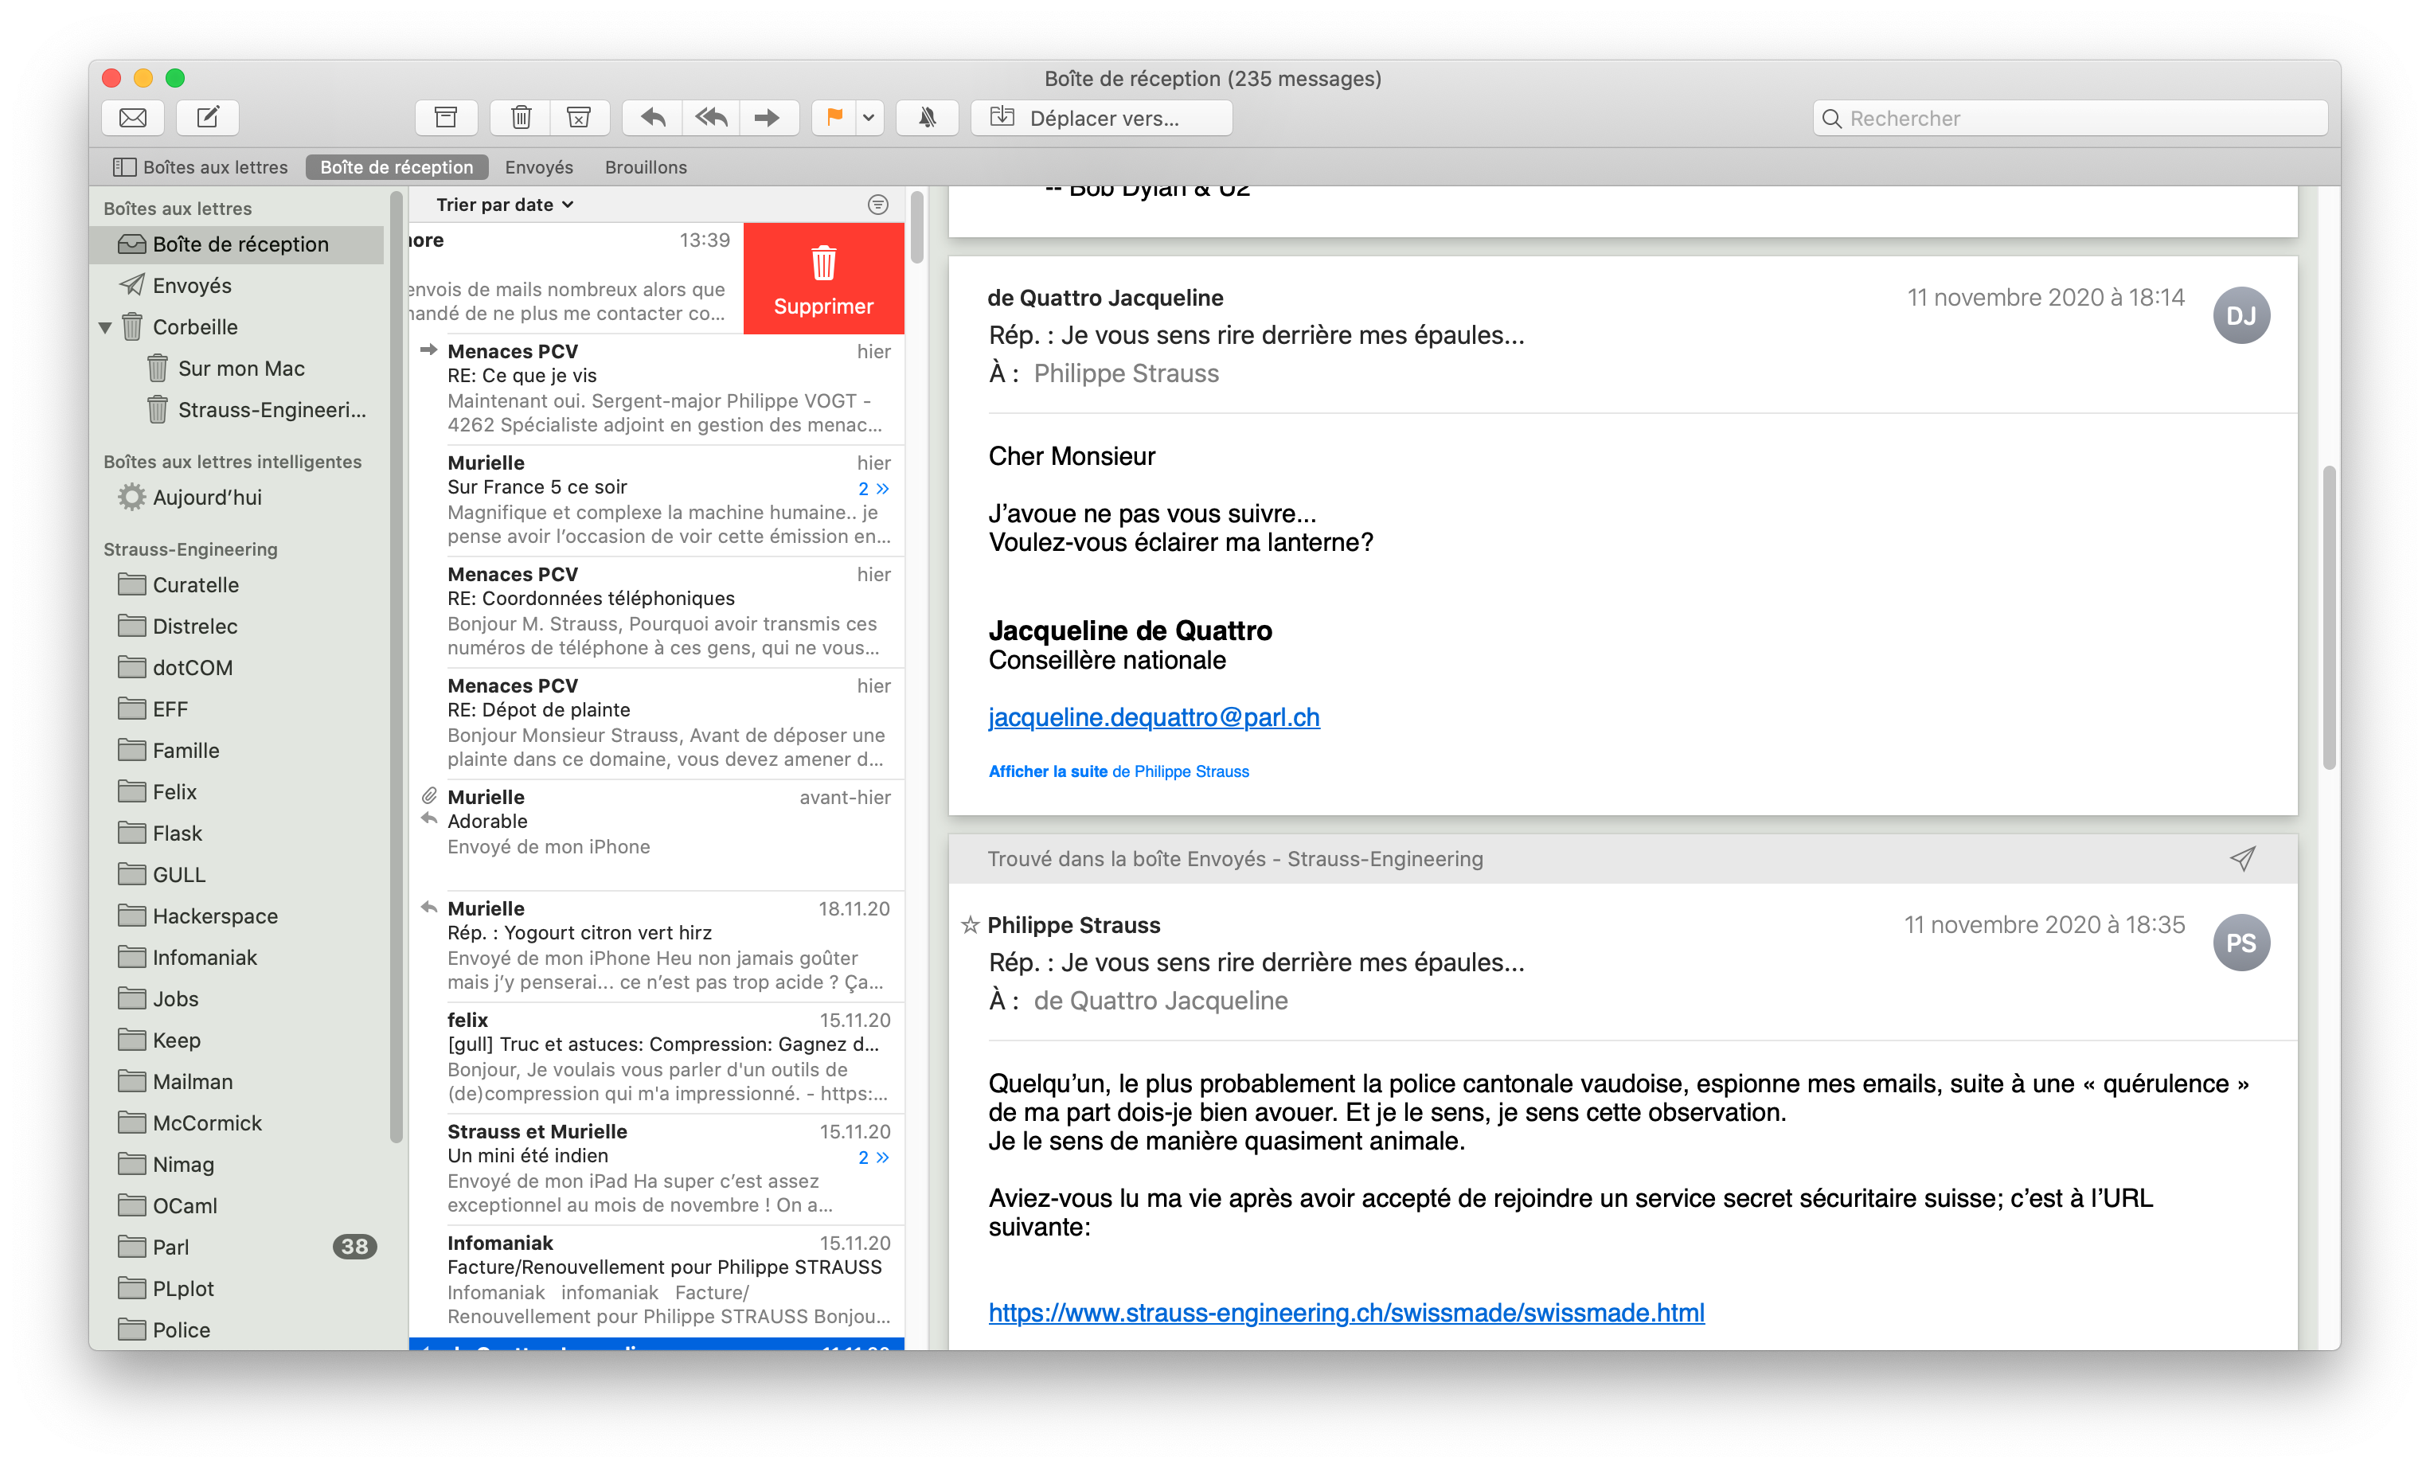Archive the selected message
This screenshot has height=1468, width=2430.
[446, 119]
